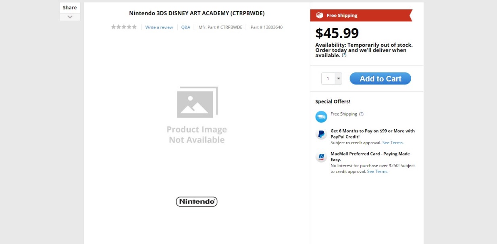
Task: Click the Share button
Action: 70,8
